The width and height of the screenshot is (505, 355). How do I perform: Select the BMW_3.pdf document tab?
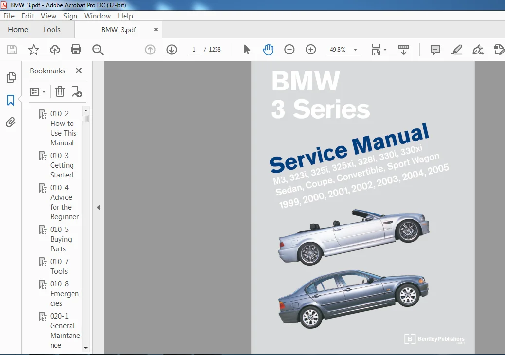(119, 30)
